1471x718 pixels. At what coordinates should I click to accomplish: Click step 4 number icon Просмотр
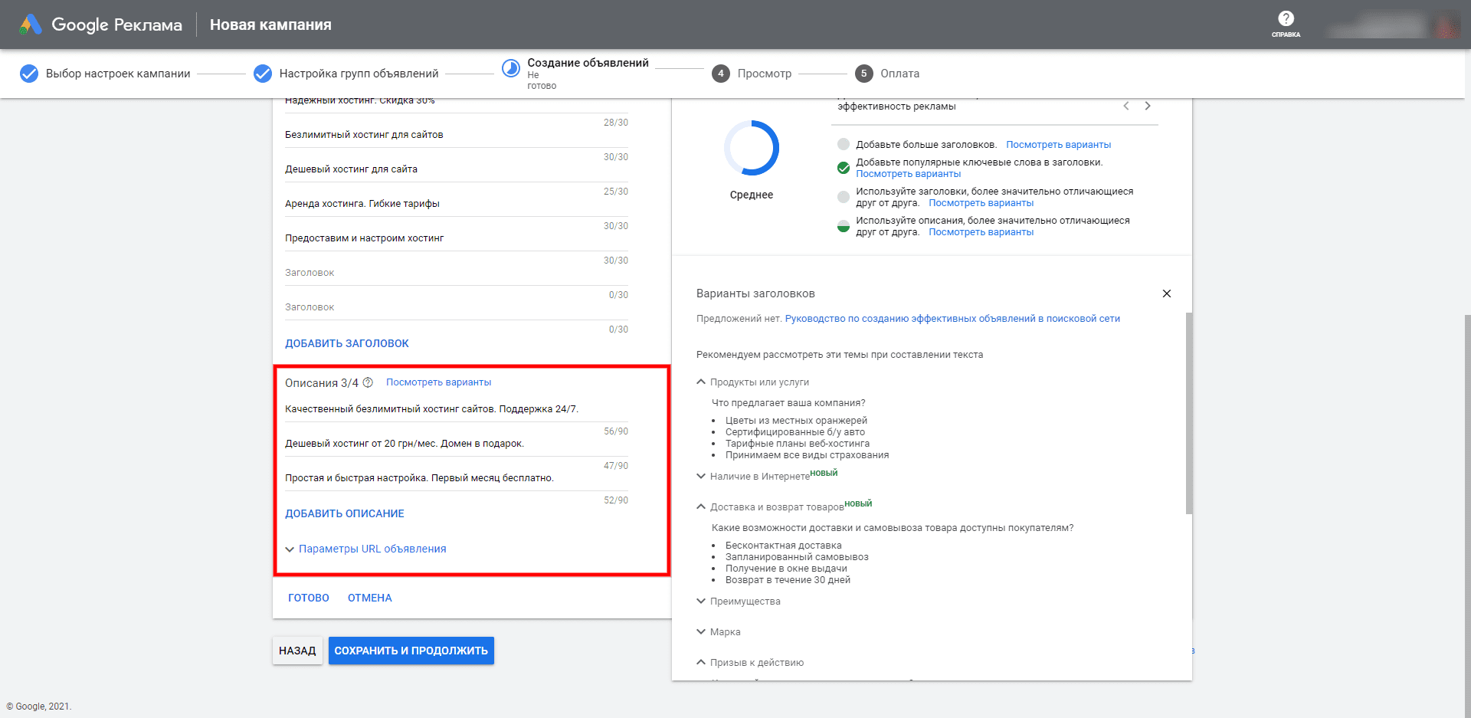coord(720,74)
